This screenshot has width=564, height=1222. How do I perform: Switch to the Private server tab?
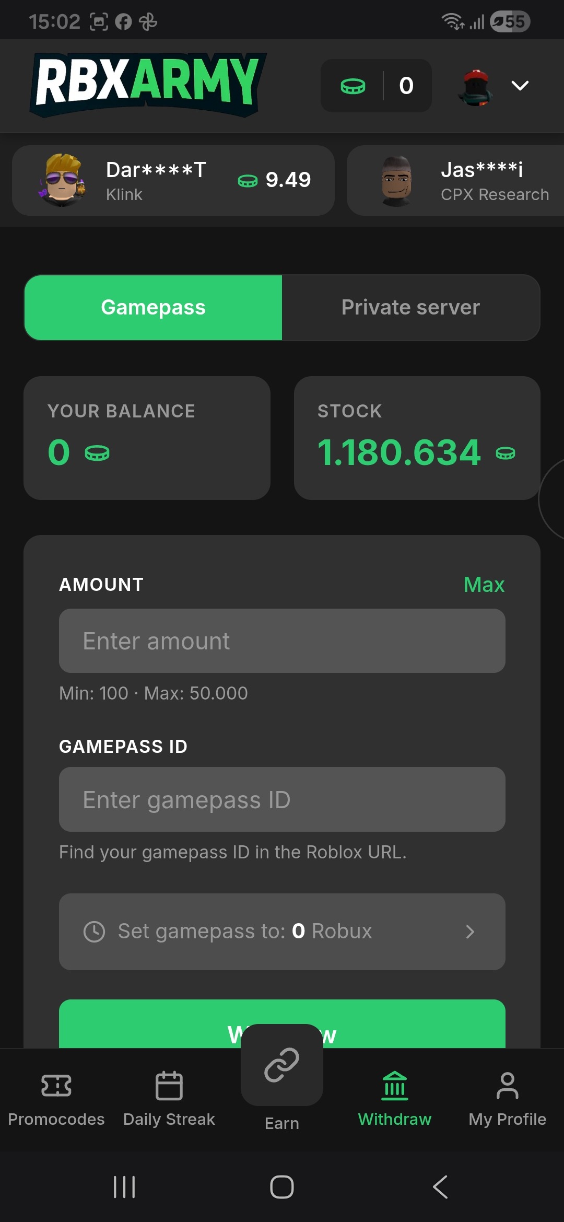(x=410, y=307)
